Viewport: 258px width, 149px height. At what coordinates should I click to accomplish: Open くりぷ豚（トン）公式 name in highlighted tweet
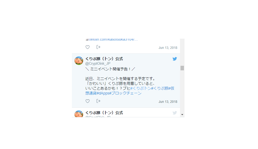pos(104,59)
